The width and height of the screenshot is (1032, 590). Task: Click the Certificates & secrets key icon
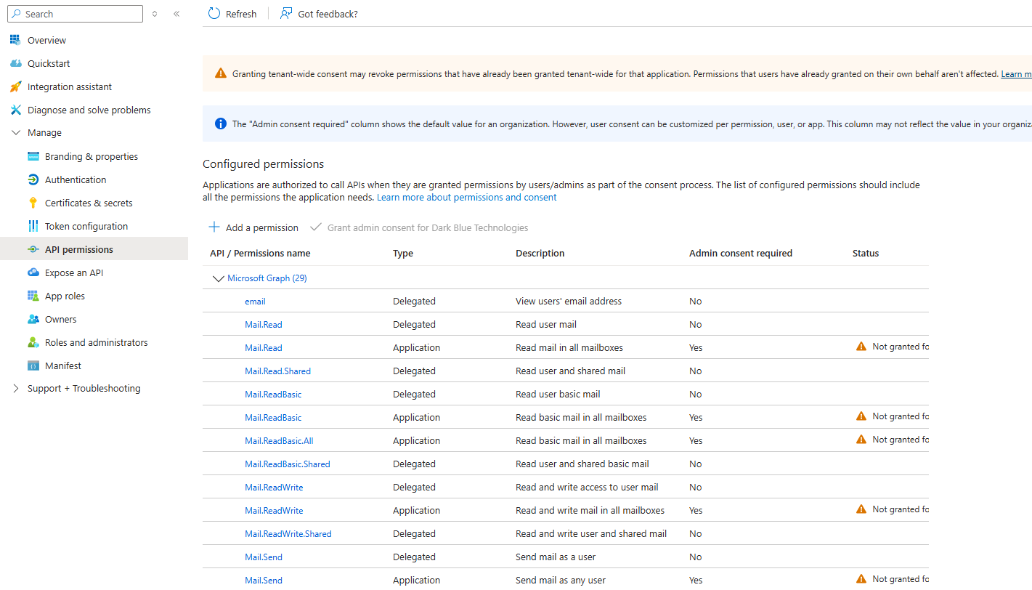(33, 203)
